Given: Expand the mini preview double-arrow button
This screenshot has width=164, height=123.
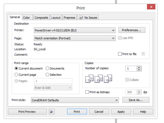Looking at the screenshot, I should (52, 112).
